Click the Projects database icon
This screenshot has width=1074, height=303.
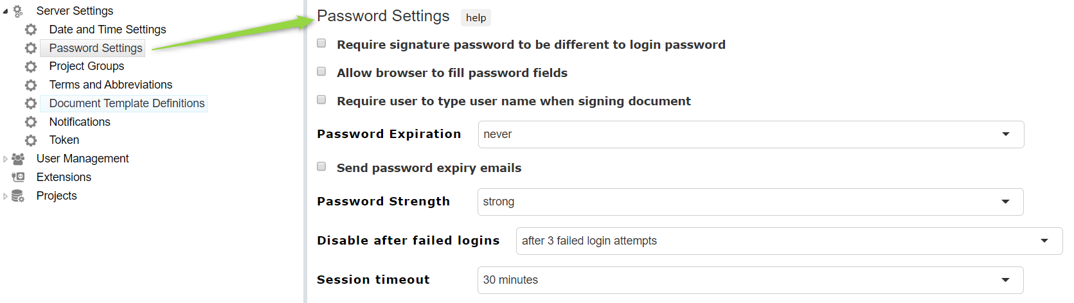(18, 196)
